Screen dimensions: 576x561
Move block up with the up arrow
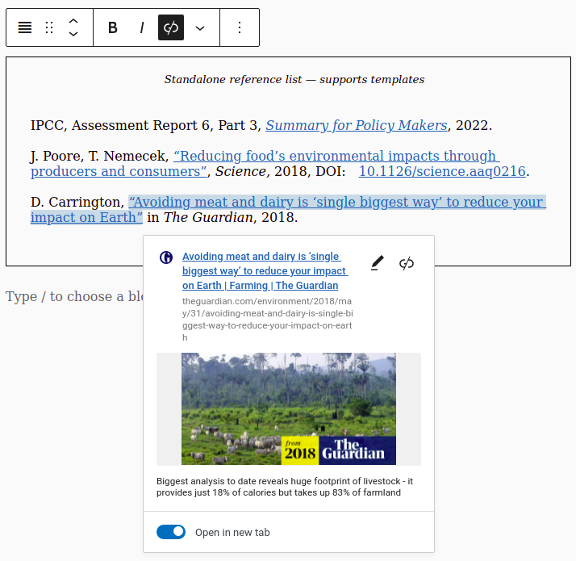(x=73, y=21)
